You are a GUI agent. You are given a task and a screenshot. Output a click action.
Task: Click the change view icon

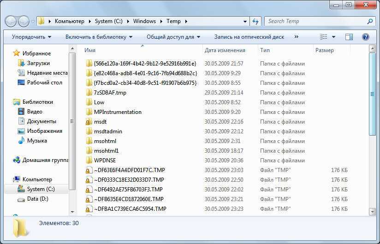324,37
